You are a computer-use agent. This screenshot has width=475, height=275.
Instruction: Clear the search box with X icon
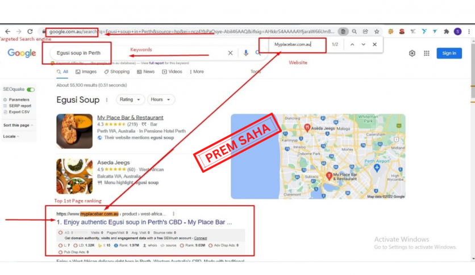pyautogui.click(x=230, y=53)
